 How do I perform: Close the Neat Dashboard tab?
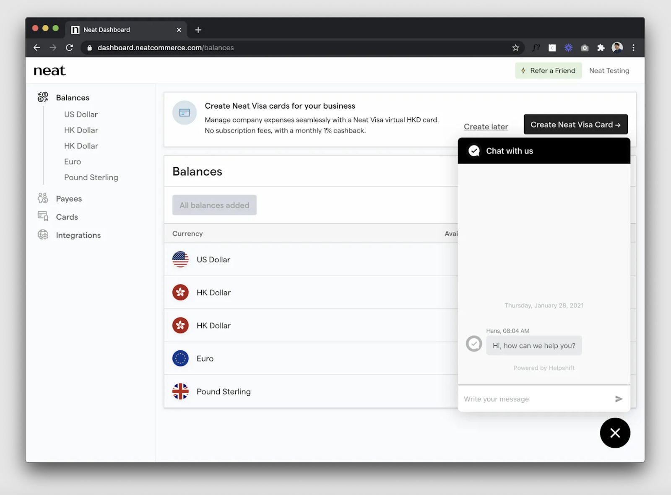click(179, 30)
